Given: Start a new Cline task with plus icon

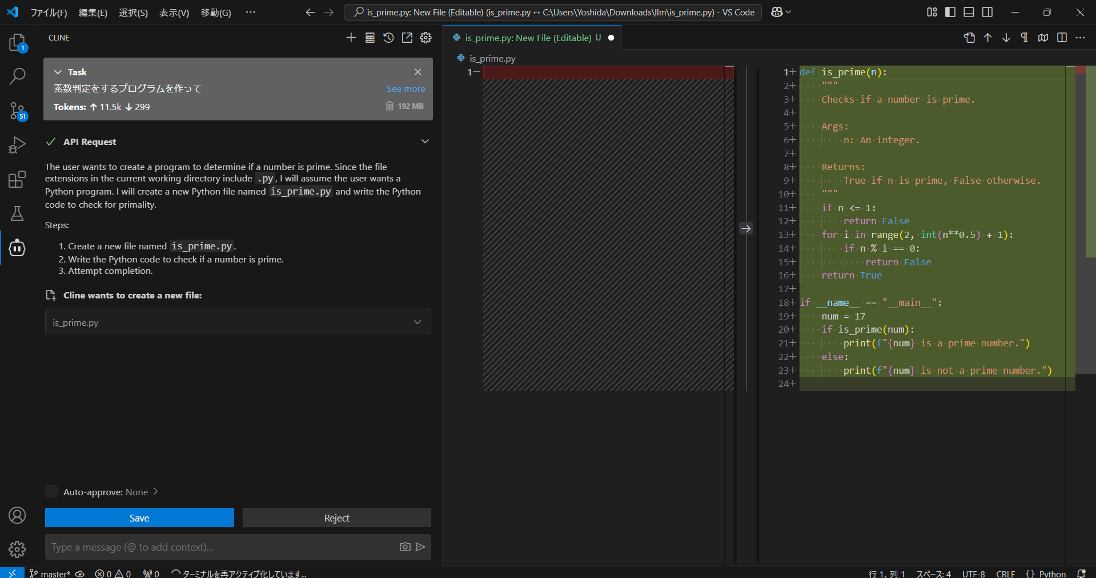Looking at the screenshot, I should click(351, 38).
